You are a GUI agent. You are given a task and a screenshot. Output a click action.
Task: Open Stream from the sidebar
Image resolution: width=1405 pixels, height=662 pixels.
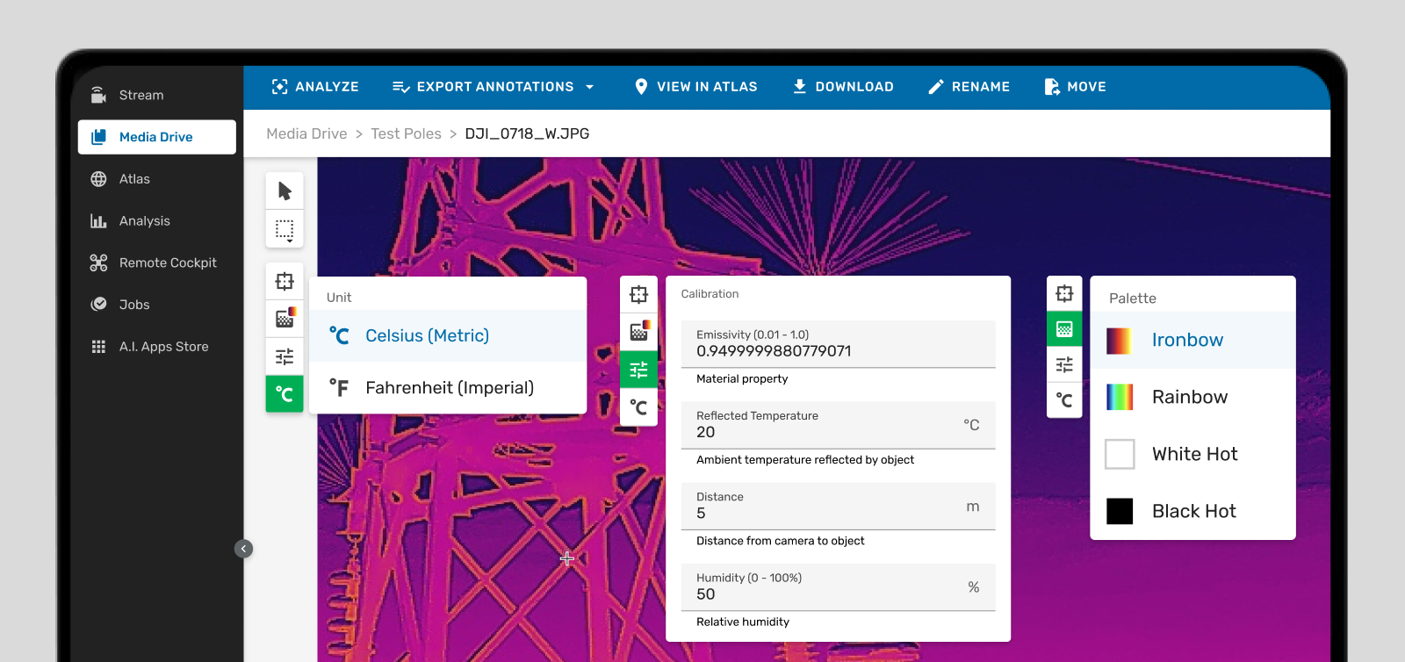click(140, 95)
